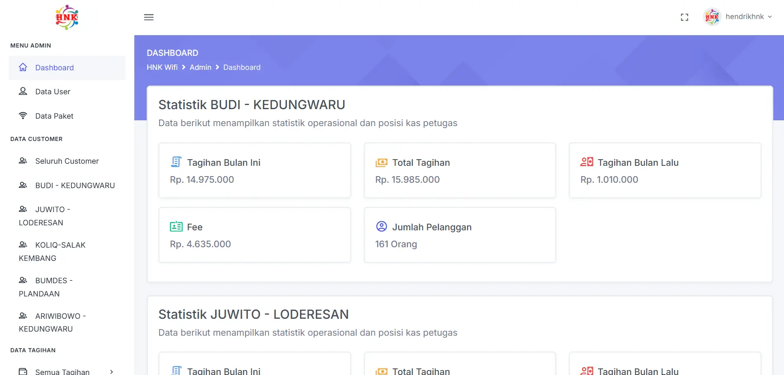Select JUWITO - LODERESAN customer link
784x375 pixels.
tap(67, 216)
